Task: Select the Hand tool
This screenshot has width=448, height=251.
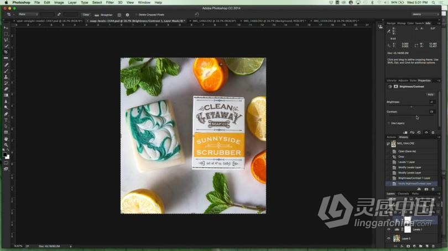Action: 6,139
